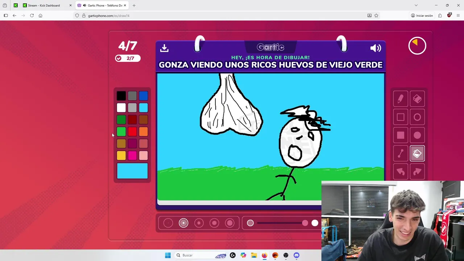Image resolution: width=464 pixels, height=261 pixels.
Task: Choose the medium brush size
Action: (x=199, y=223)
